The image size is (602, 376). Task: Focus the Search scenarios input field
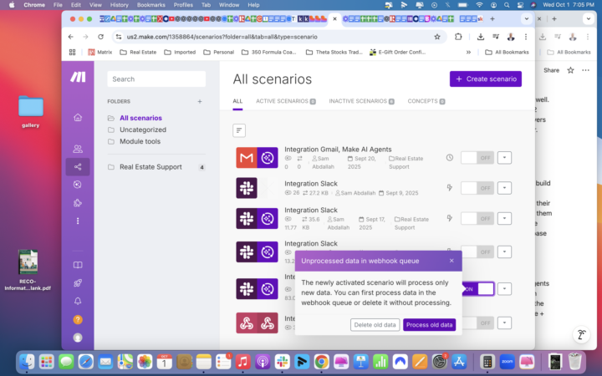(x=156, y=79)
